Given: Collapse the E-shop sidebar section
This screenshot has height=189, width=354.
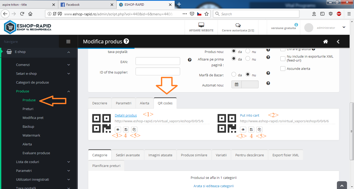Looking at the screenshot, I should [x=68, y=52].
